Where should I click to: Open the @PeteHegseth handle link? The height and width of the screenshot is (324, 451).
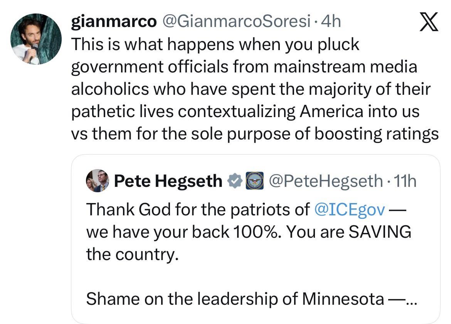tap(325, 181)
